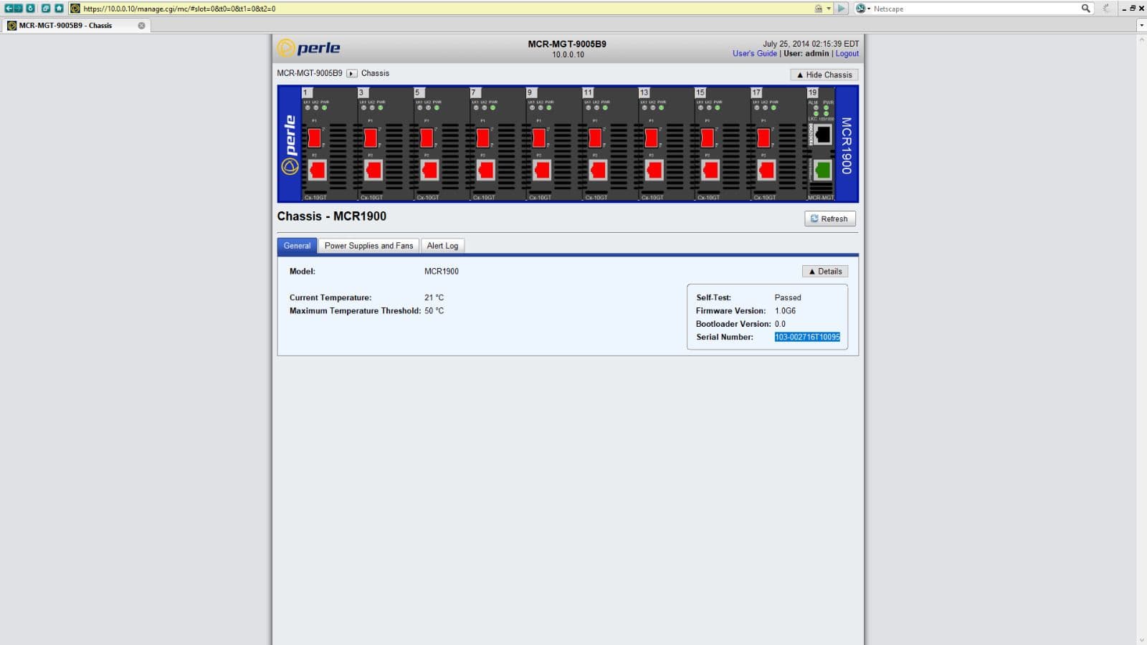The height and width of the screenshot is (645, 1147).
Task: Select the Cx-10GT card in slot 9
Action: (x=541, y=143)
